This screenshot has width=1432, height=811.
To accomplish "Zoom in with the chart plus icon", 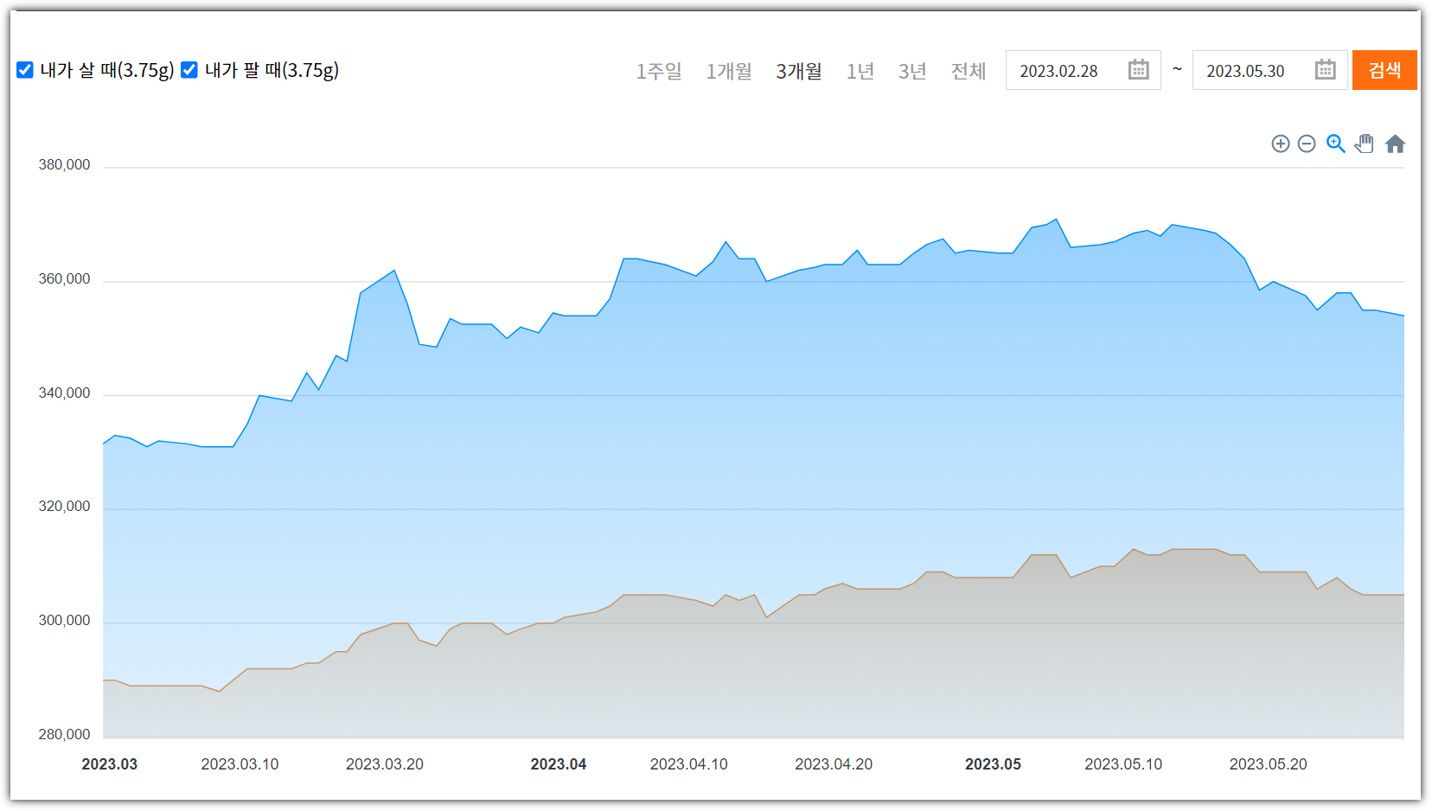I will point(1281,144).
